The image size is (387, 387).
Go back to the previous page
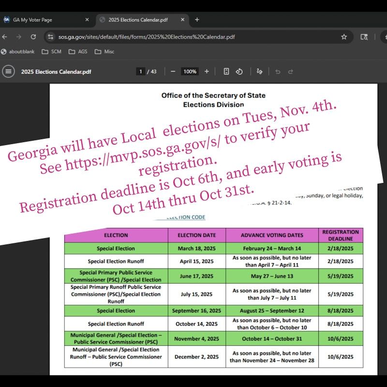4,37
